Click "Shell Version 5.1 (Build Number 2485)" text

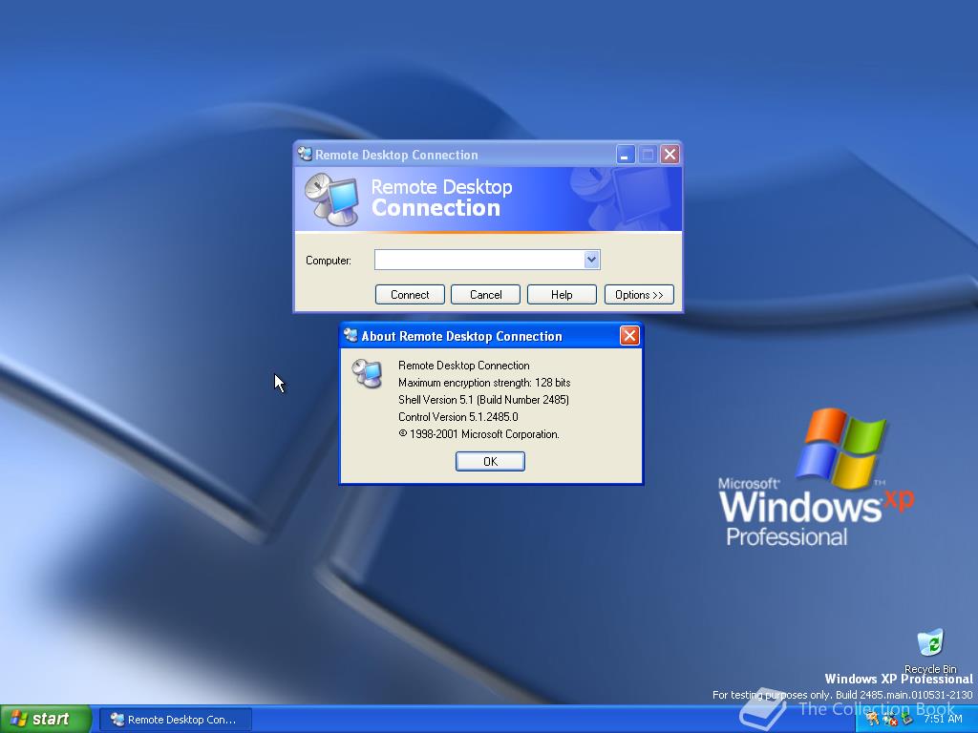pyautogui.click(x=484, y=400)
